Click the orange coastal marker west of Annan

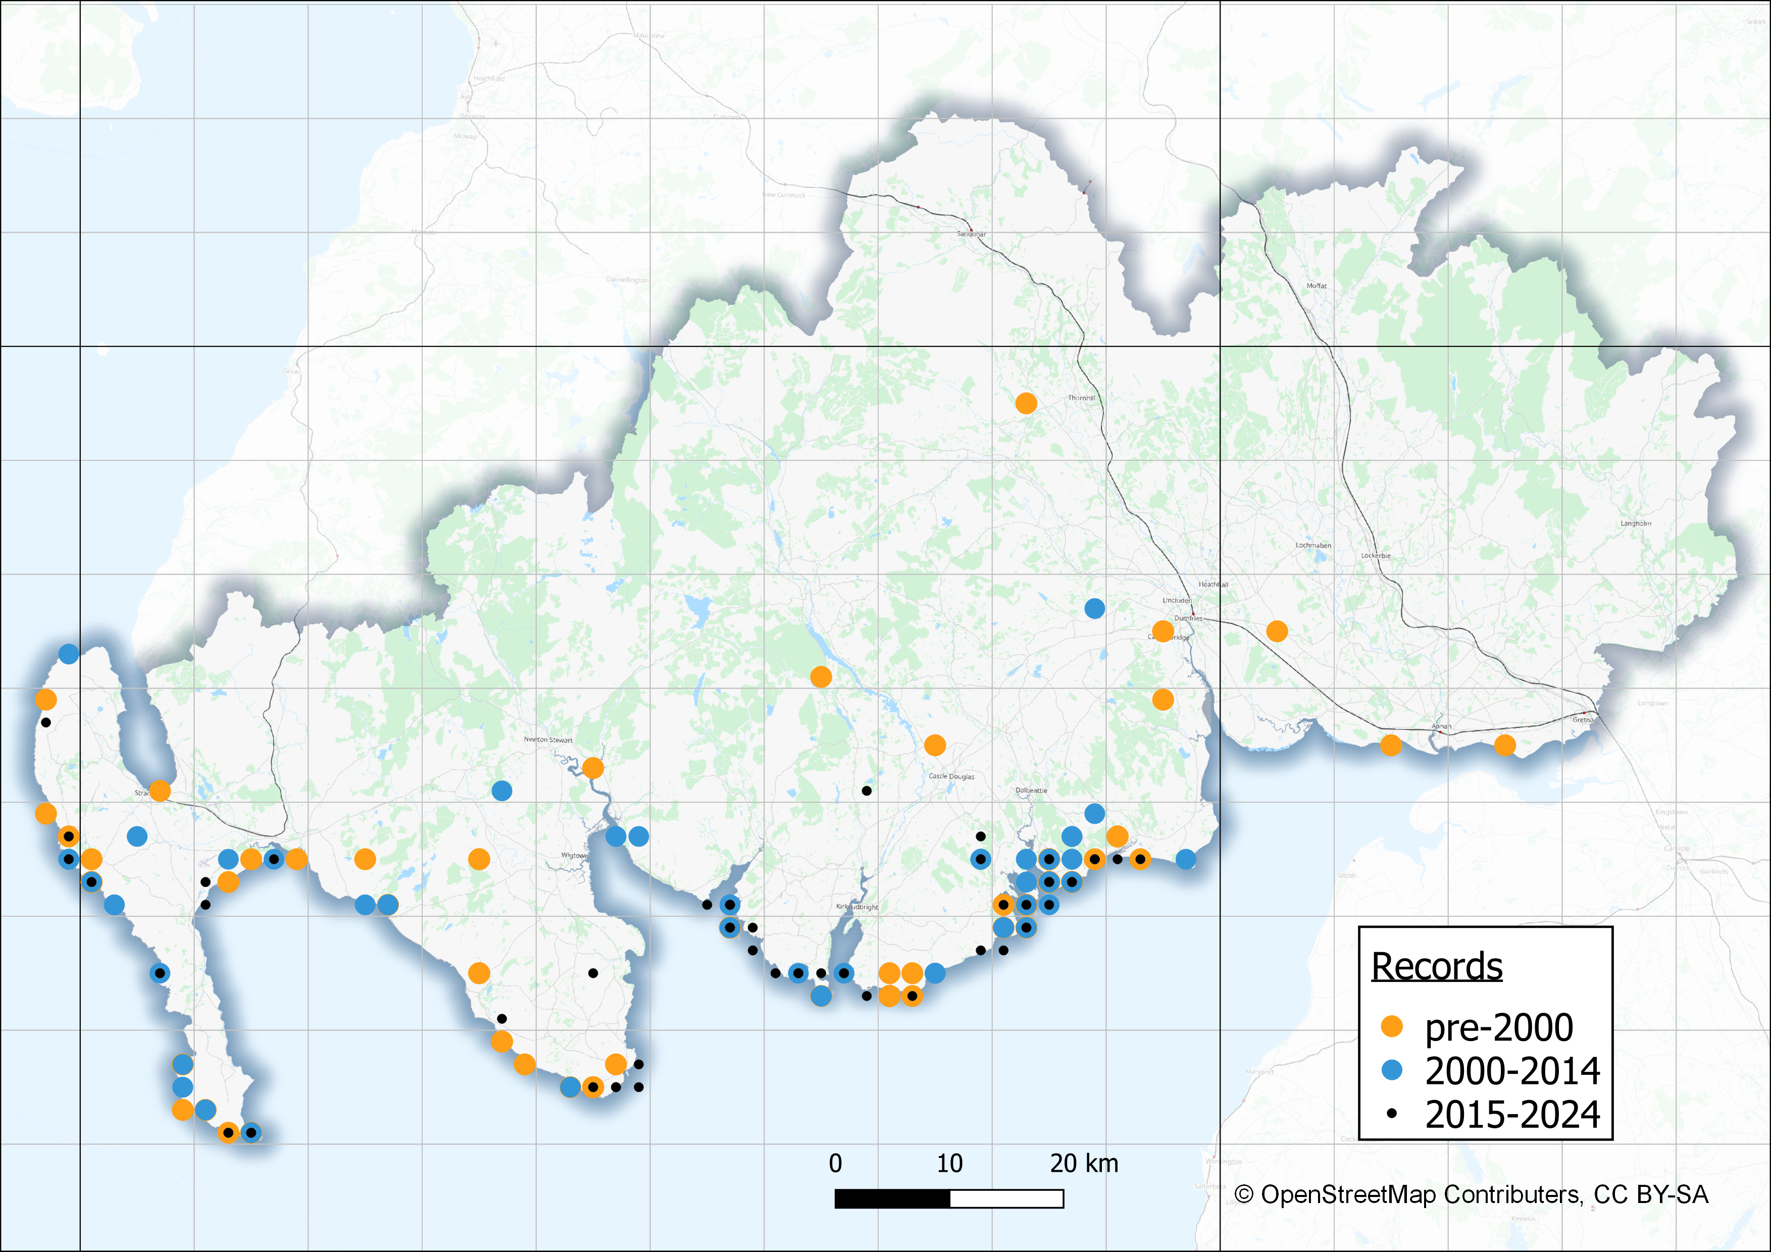(x=1391, y=745)
